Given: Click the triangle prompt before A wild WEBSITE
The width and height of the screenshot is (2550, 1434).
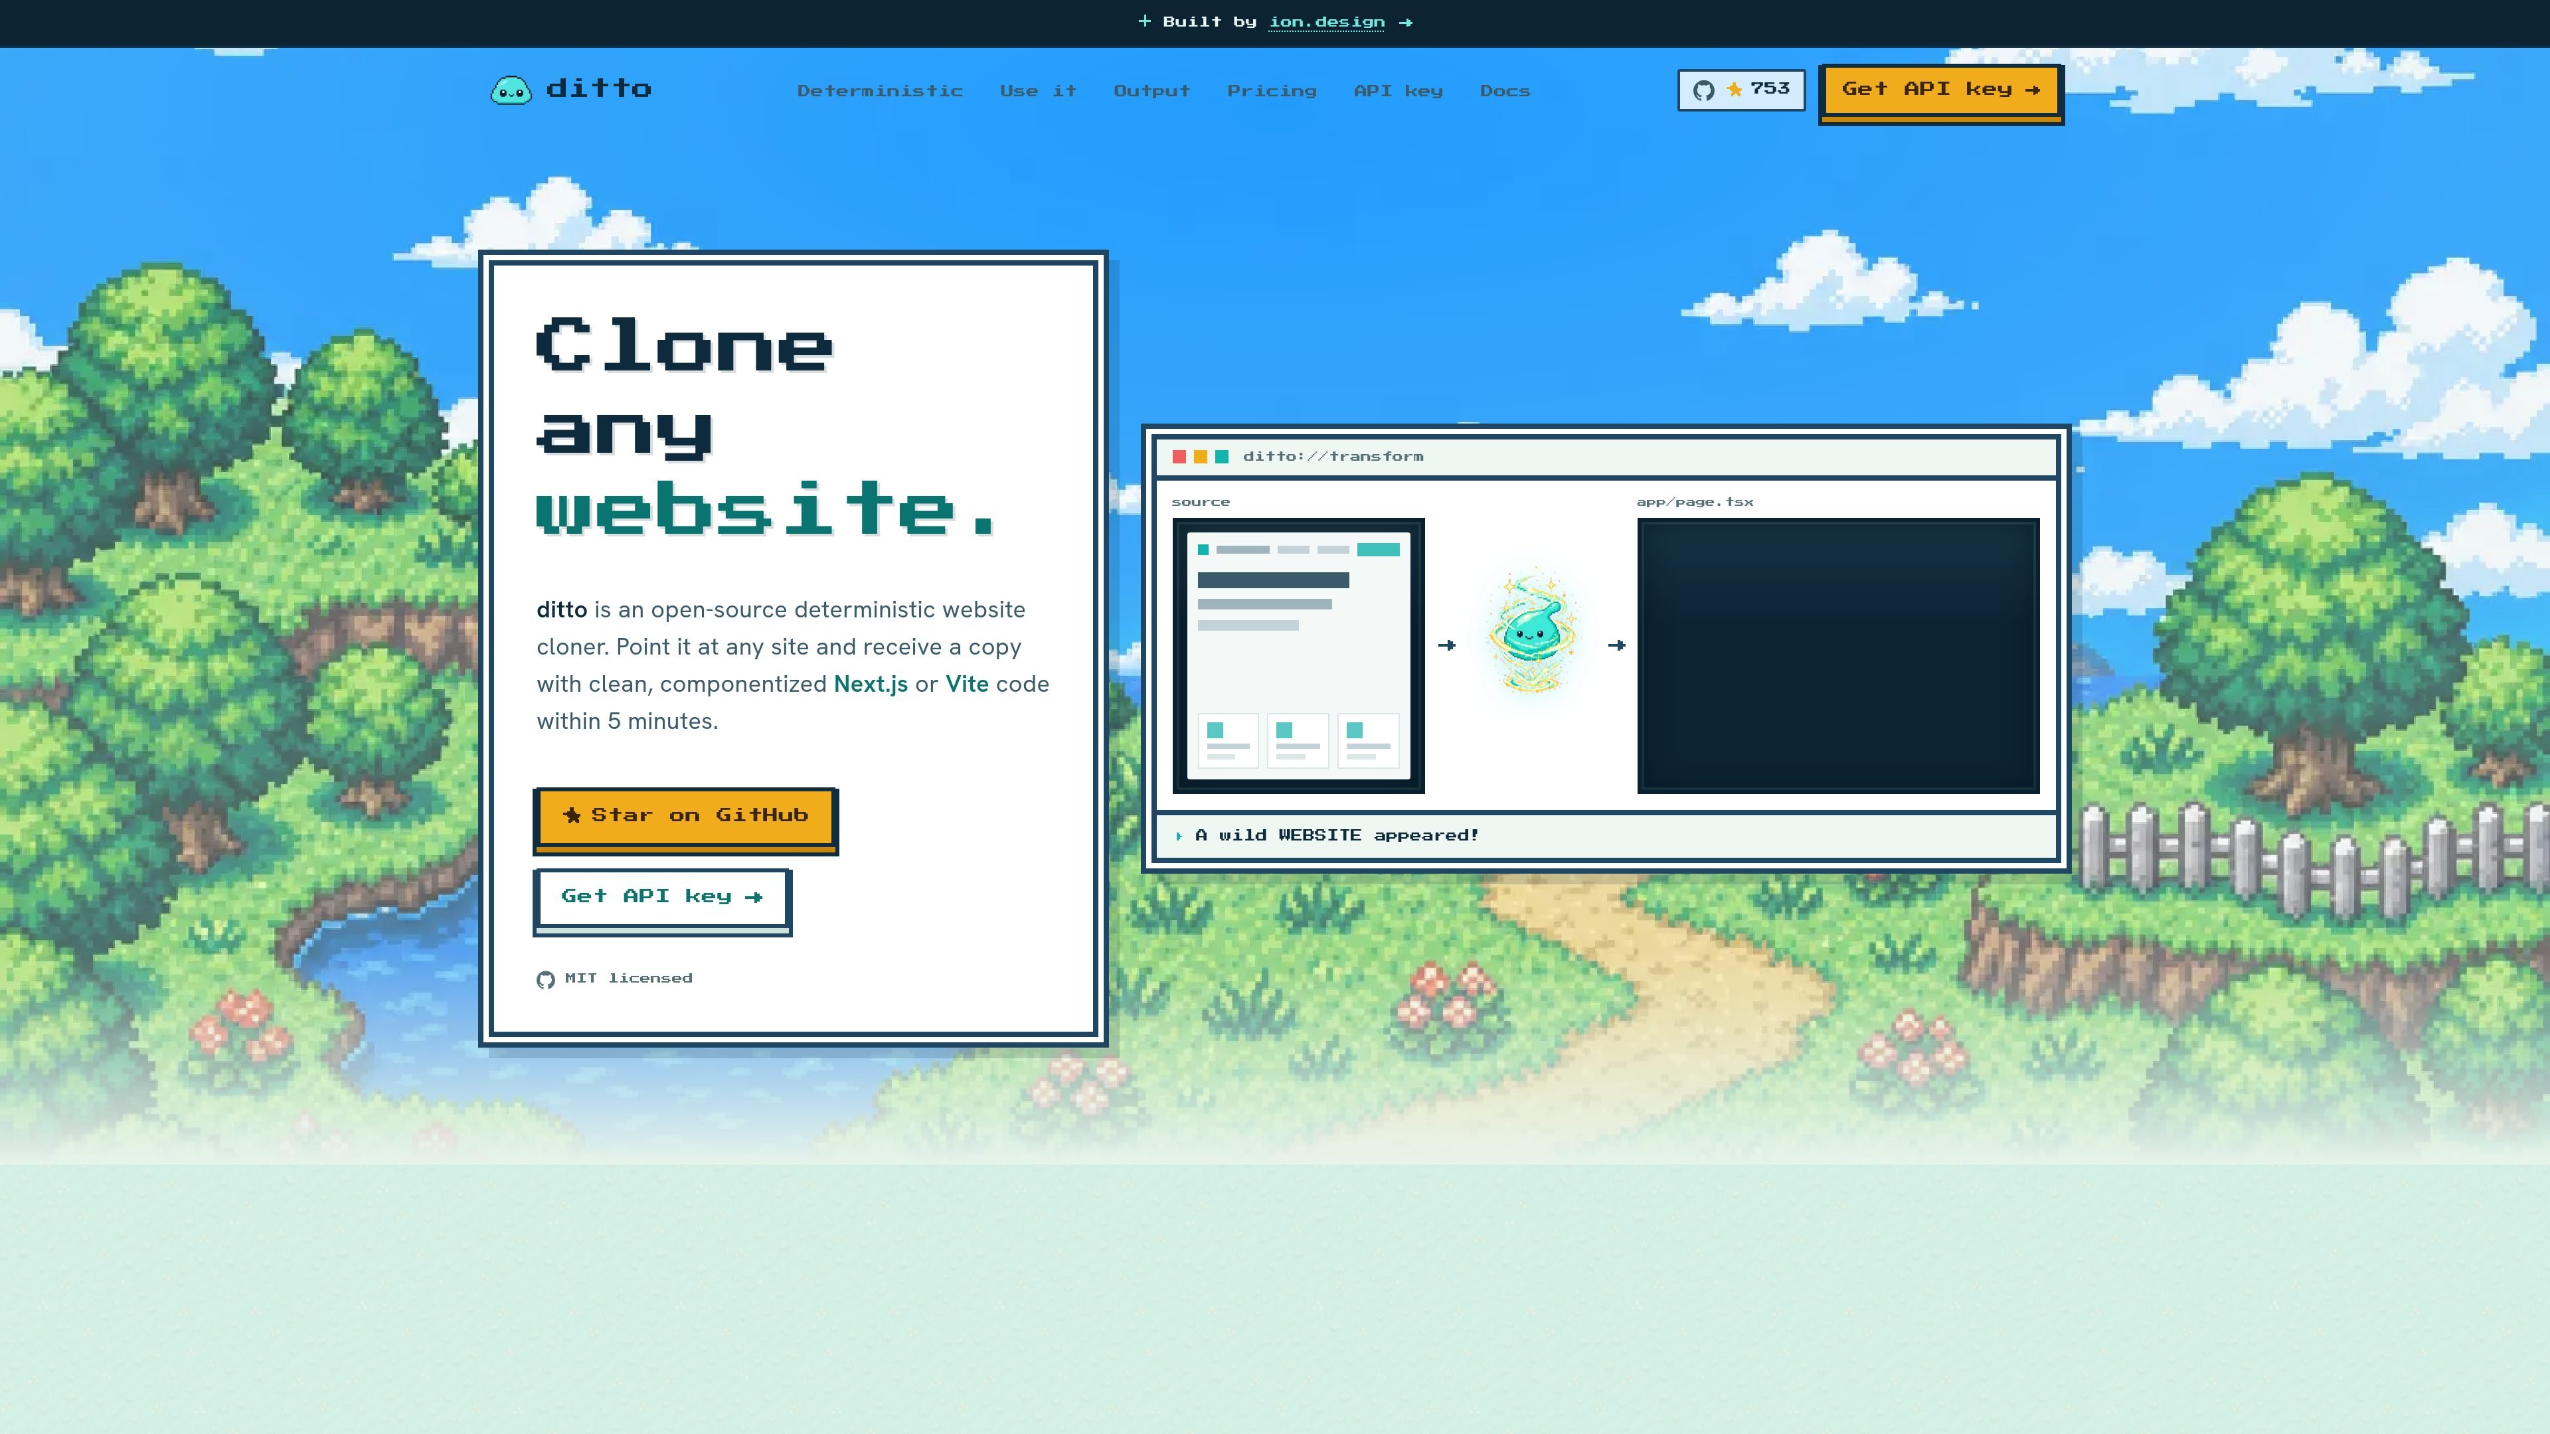Looking at the screenshot, I should 1179,836.
